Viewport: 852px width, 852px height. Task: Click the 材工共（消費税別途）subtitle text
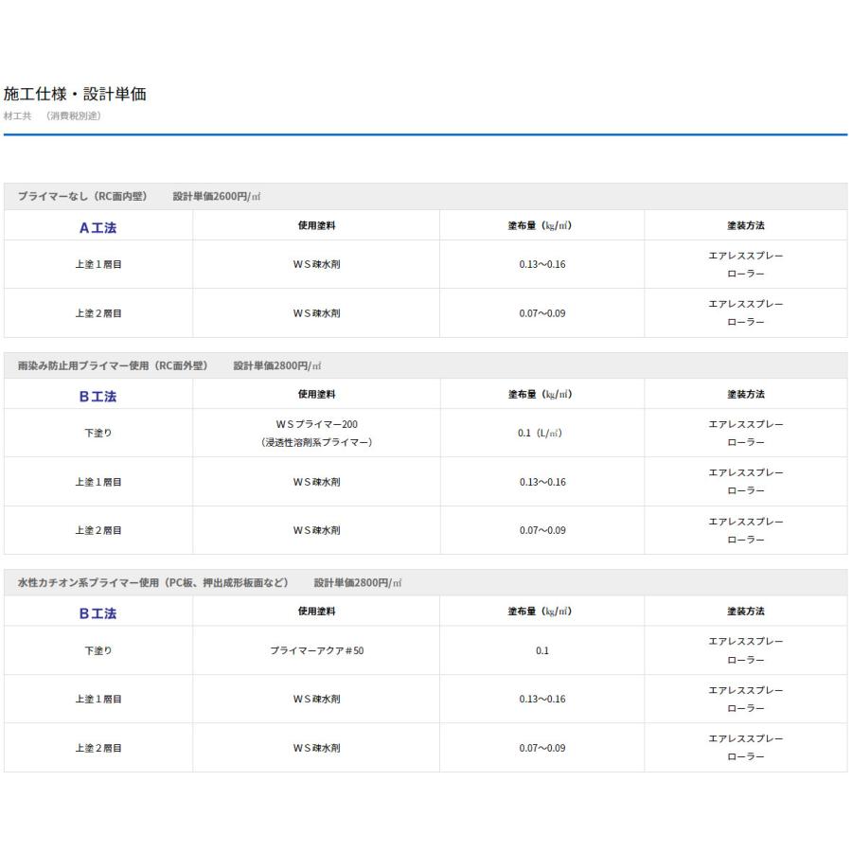tap(52, 115)
